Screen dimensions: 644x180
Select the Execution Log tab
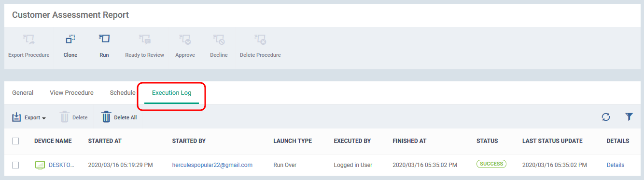[x=172, y=93]
